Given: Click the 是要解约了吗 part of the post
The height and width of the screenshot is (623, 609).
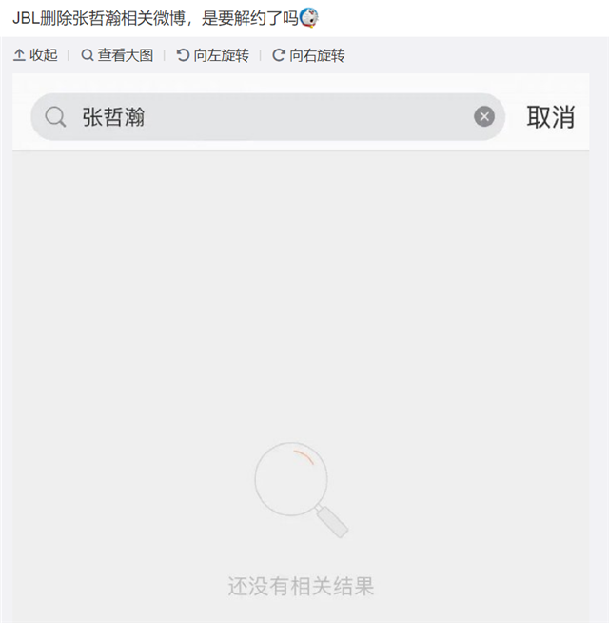Looking at the screenshot, I should (x=249, y=18).
